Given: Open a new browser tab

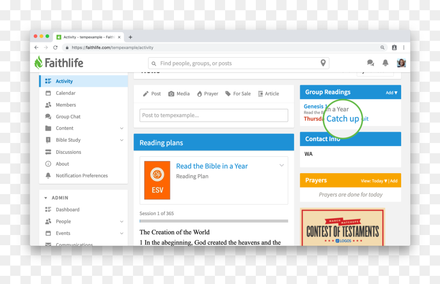Looking at the screenshot, I should [130, 37].
